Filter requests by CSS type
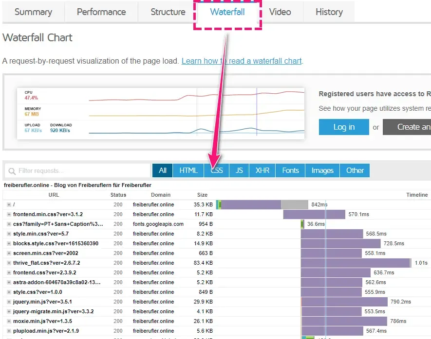This screenshot has width=431, height=339. pos(217,170)
